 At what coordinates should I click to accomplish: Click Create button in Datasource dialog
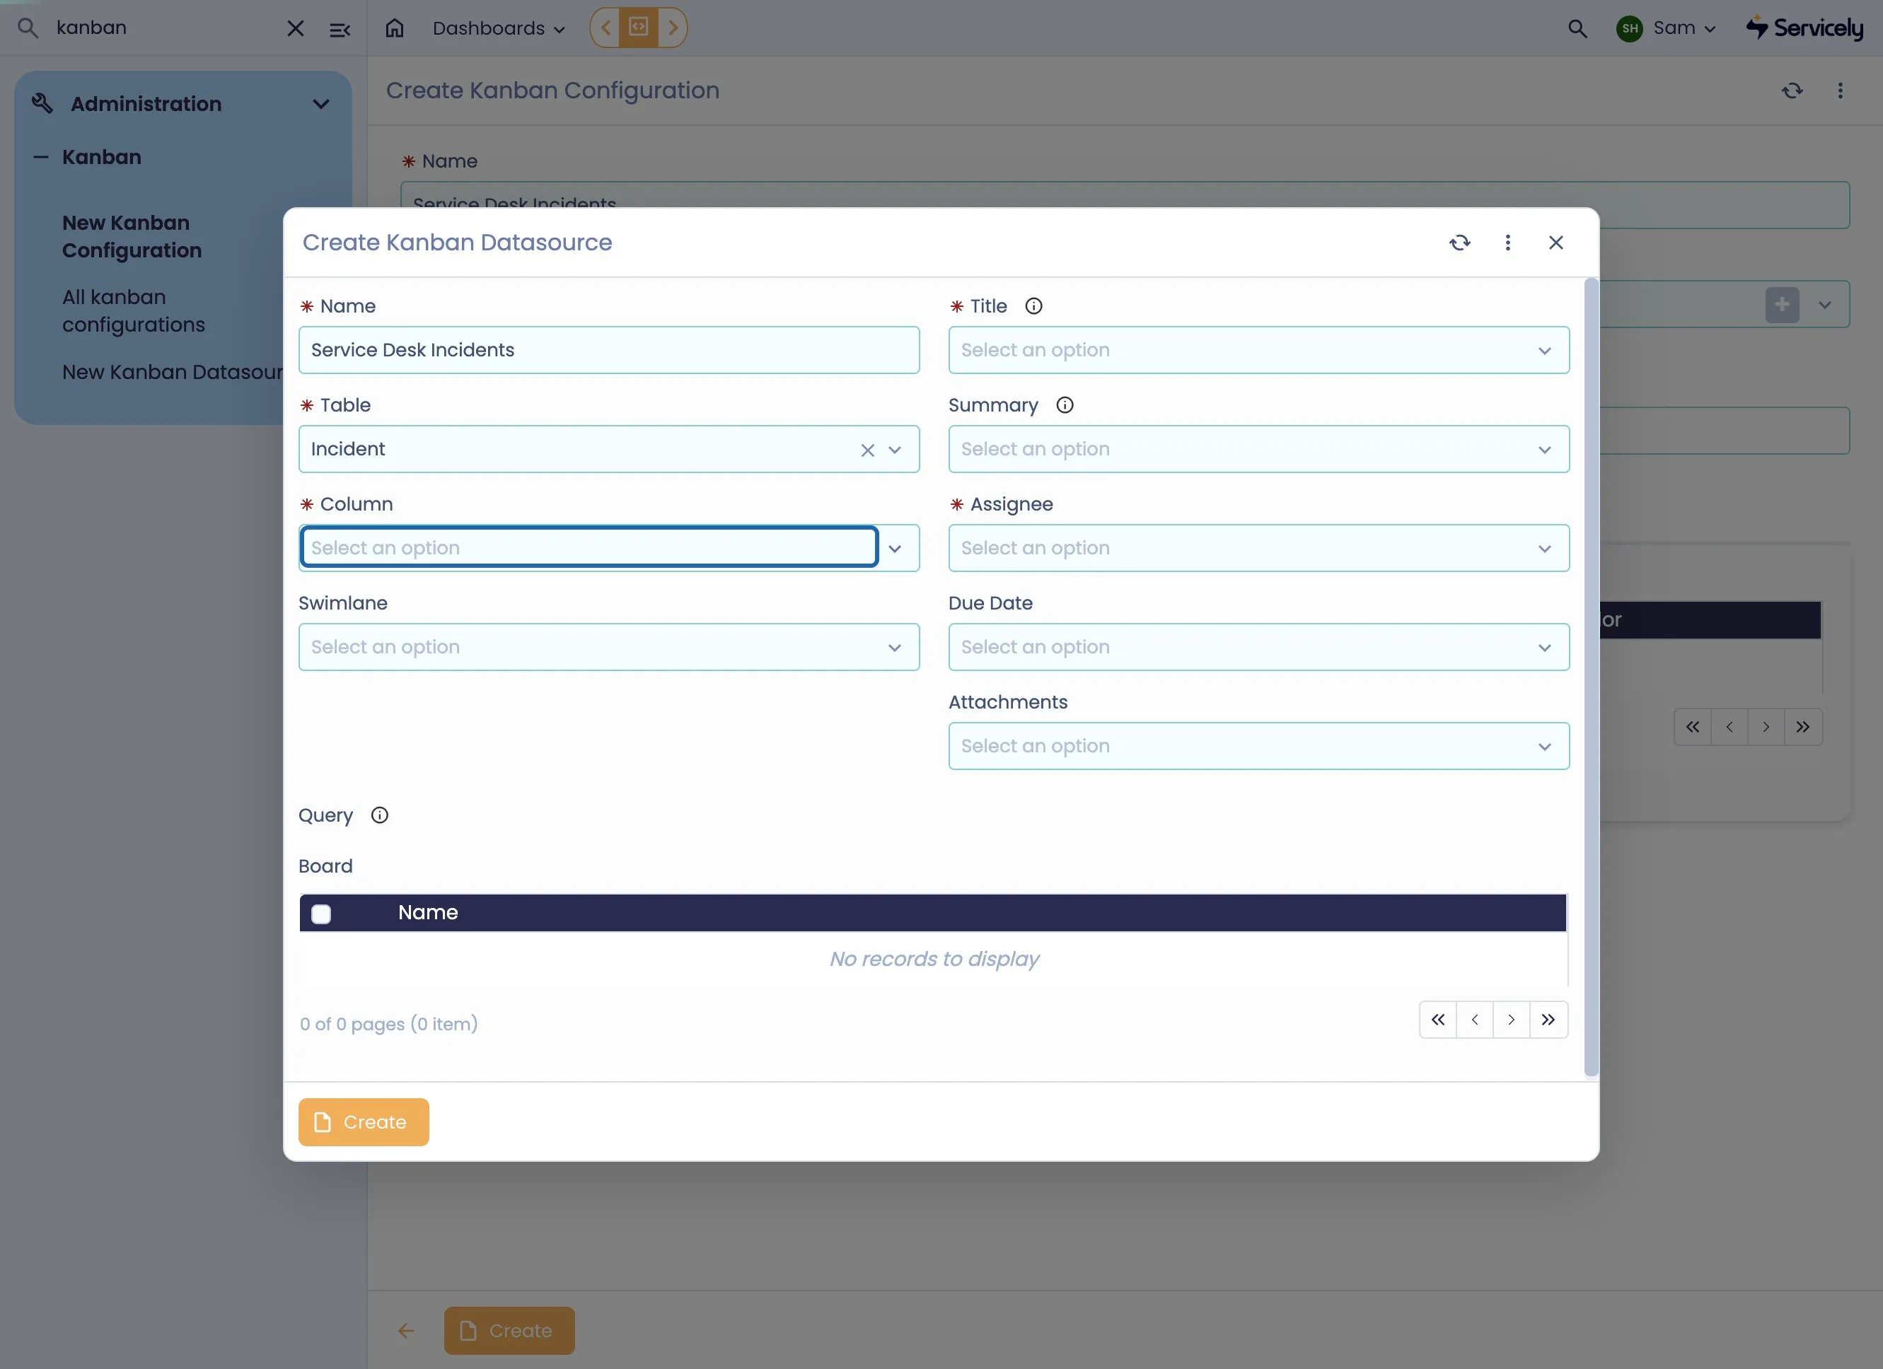[364, 1122]
